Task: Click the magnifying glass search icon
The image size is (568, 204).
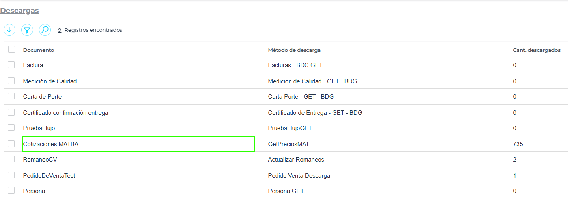Action: 45,30
